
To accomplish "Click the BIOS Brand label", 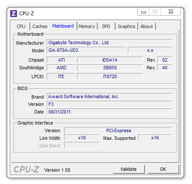I will coord(38,97).
